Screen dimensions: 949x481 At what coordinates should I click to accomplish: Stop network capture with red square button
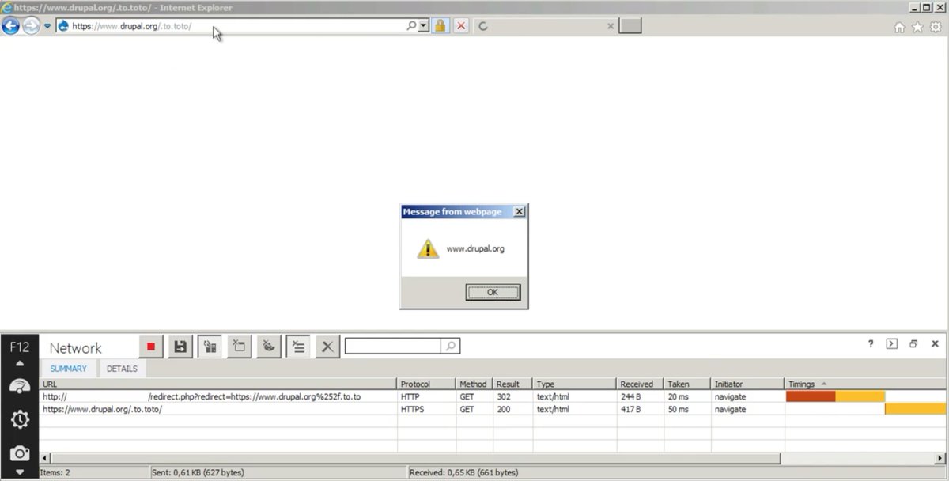coord(151,347)
